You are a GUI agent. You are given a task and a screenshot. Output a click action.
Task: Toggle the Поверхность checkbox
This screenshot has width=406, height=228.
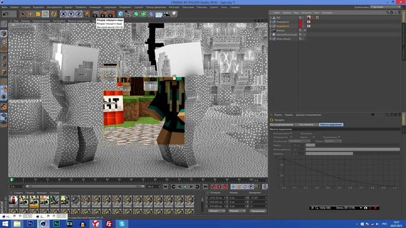pos(291,137)
